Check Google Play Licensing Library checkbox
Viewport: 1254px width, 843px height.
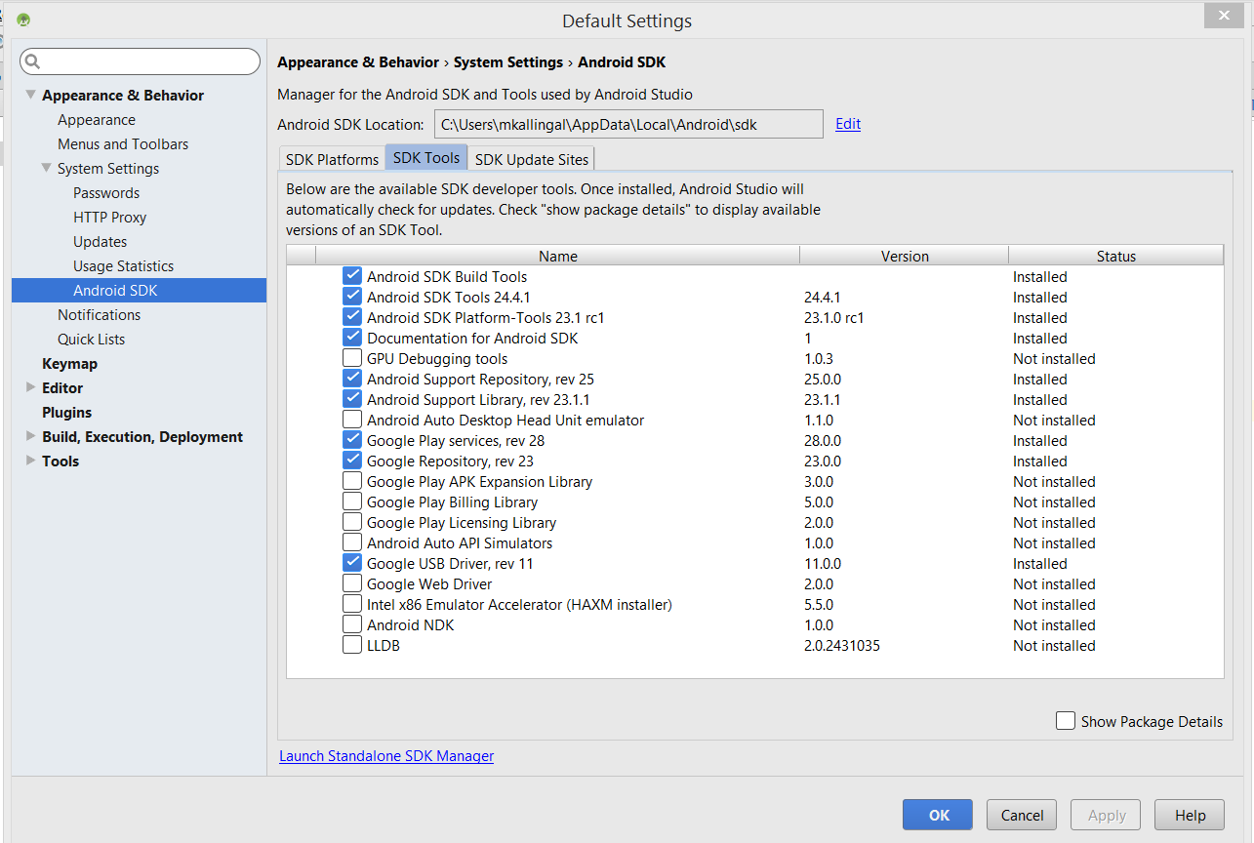[x=352, y=522]
